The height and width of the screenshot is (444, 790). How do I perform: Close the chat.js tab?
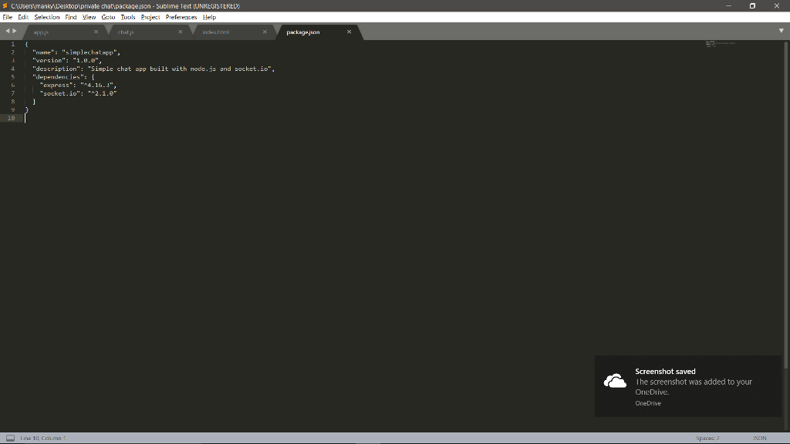coord(180,32)
